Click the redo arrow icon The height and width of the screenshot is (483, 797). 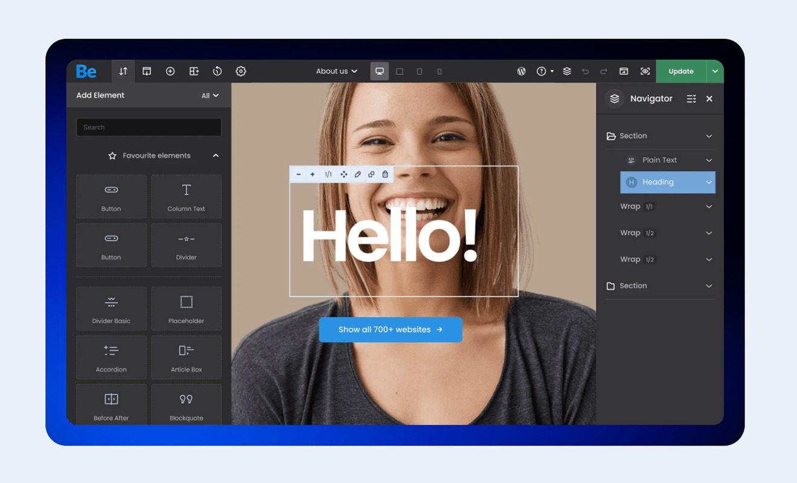pyautogui.click(x=604, y=71)
